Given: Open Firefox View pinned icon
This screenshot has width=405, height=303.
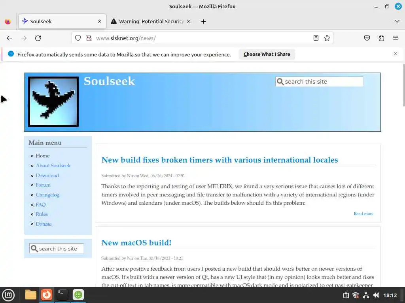Looking at the screenshot, I should (x=8, y=21).
